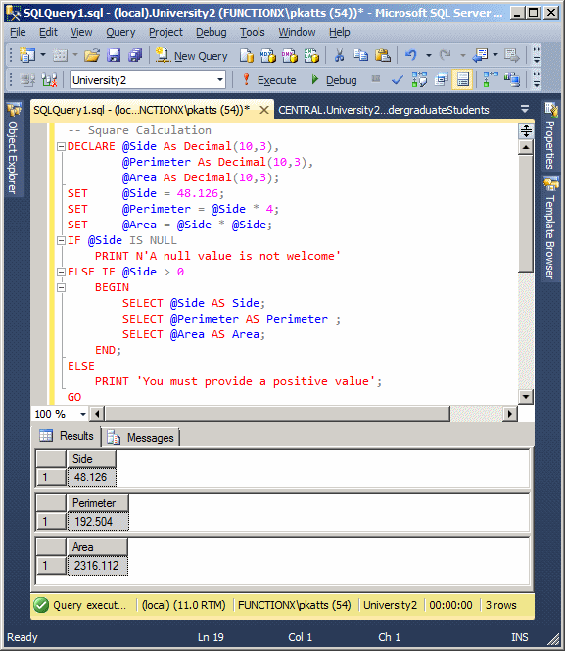
Task: Collapse the BEGIN block outline marker
Action: 62,287
